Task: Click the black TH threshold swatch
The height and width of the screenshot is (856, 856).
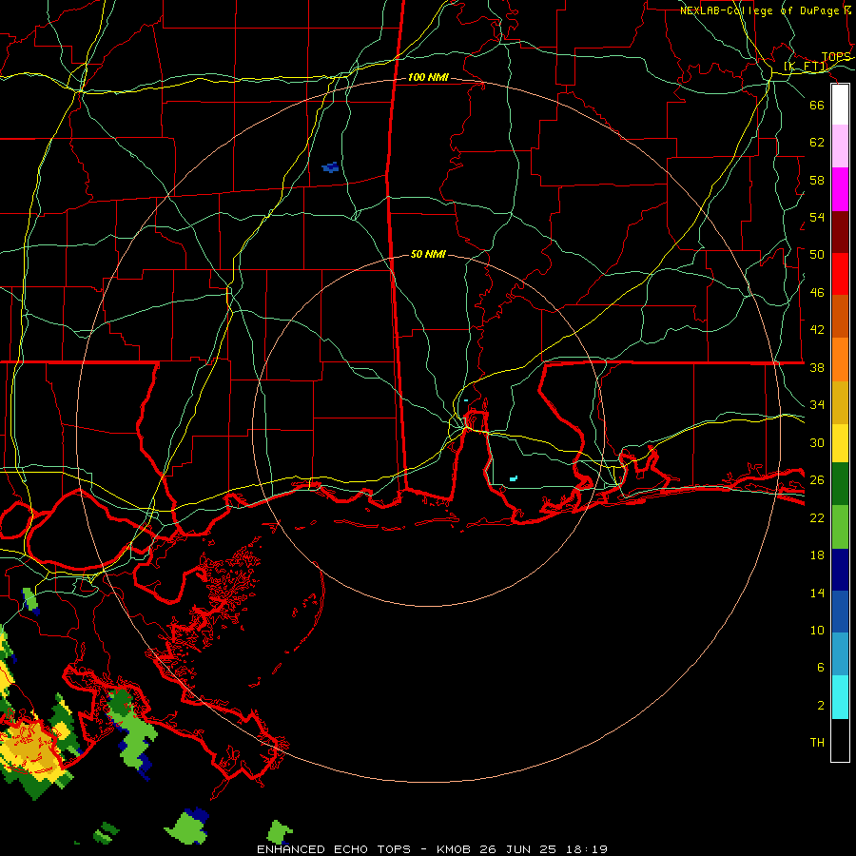Action: click(840, 740)
